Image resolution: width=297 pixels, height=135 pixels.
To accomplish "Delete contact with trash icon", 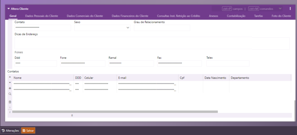I will coord(10,102).
